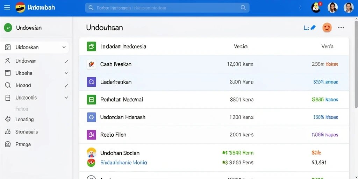
Task: Expand the Uldoozkan dropdown chevron
Action: 64,48
